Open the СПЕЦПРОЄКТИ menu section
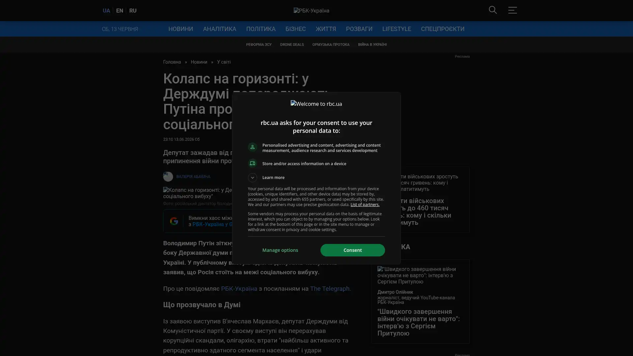 pyautogui.click(x=442, y=29)
